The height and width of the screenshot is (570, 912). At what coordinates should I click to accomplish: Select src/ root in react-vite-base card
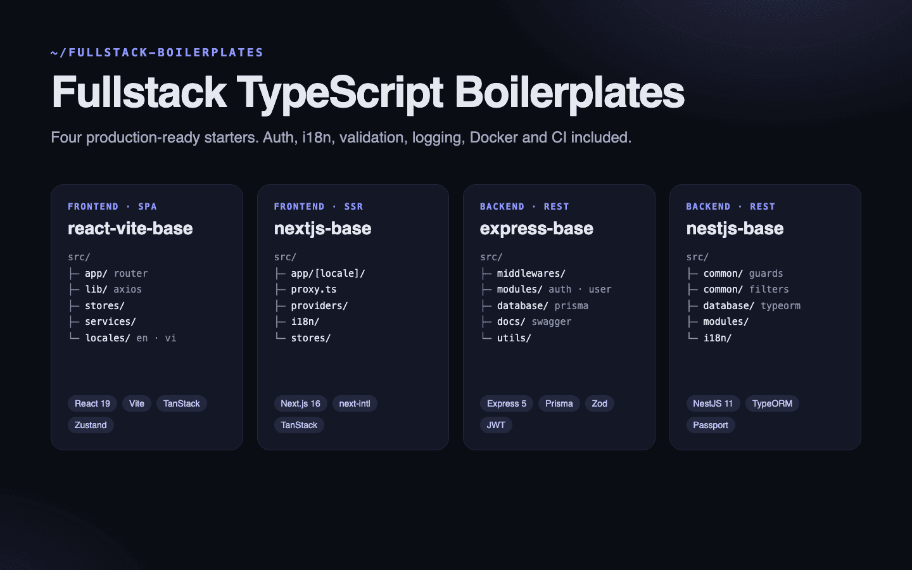79,257
